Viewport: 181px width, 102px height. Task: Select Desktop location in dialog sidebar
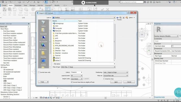(43, 62)
